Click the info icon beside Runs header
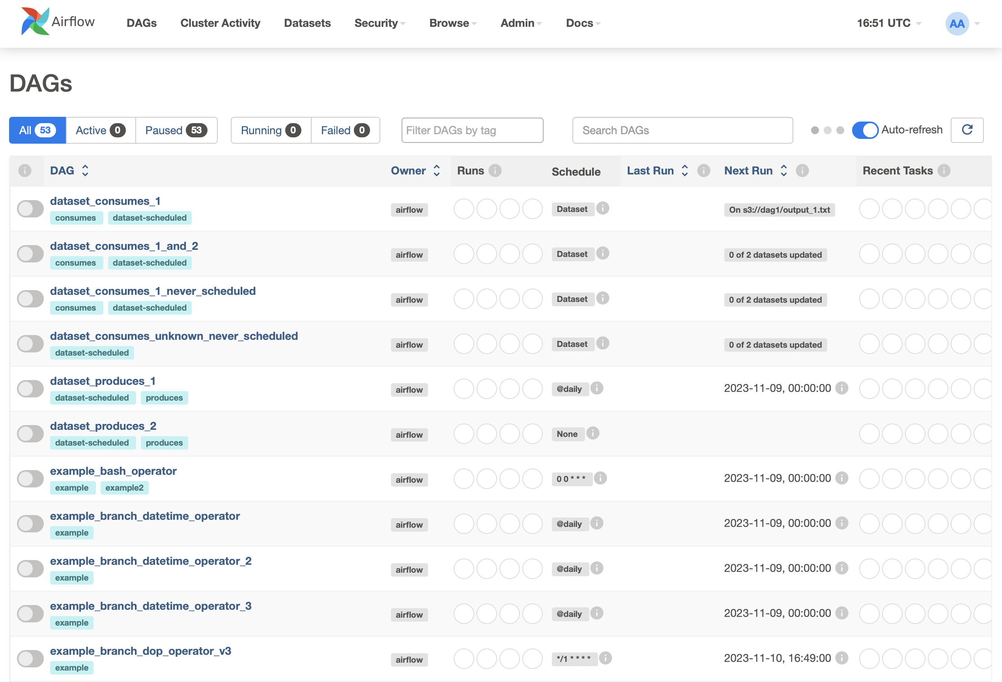1002x682 pixels. coord(495,171)
